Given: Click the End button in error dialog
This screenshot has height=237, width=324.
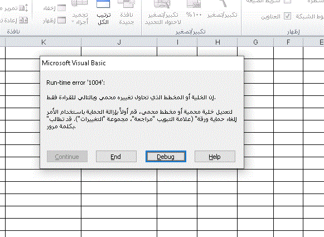Looking at the screenshot, I should point(116,157).
